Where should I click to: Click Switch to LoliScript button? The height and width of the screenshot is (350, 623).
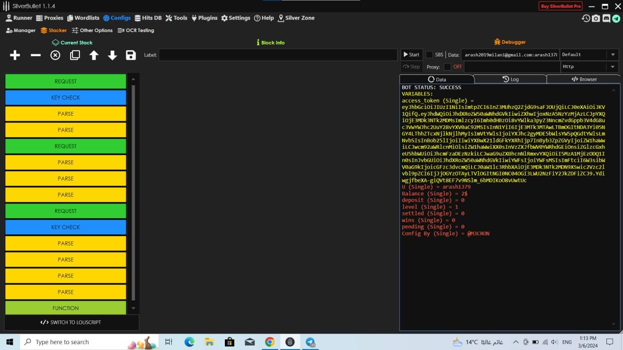pos(71,322)
